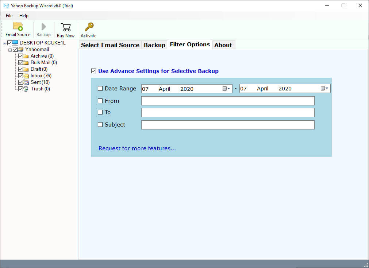This screenshot has width=369, height=268.
Task: Open the File menu
Action: click(x=9, y=16)
